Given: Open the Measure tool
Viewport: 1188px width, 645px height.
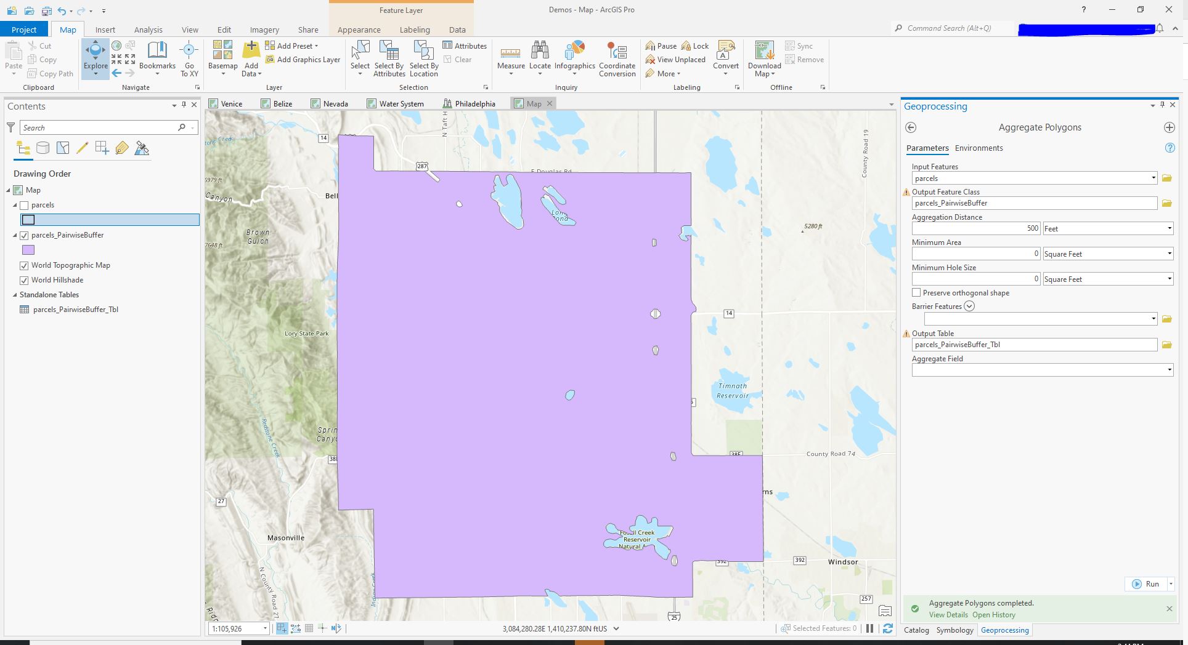Looking at the screenshot, I should pos(511,55).
